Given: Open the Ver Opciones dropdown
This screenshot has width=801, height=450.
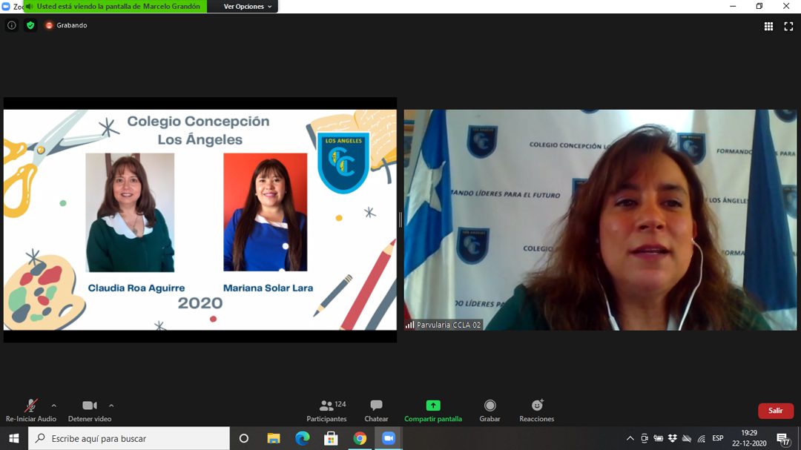Looking at the screenshot, I should (x=248, y=7).
